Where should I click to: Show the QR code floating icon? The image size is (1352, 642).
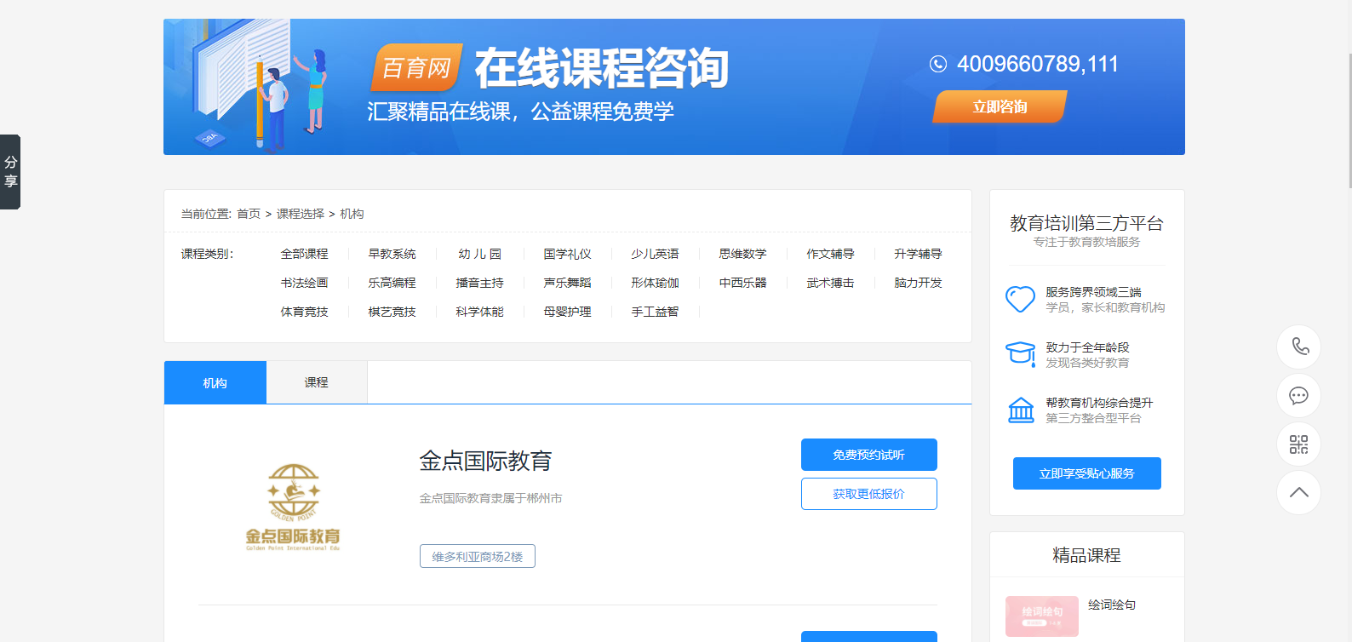tap(1298, 444)
